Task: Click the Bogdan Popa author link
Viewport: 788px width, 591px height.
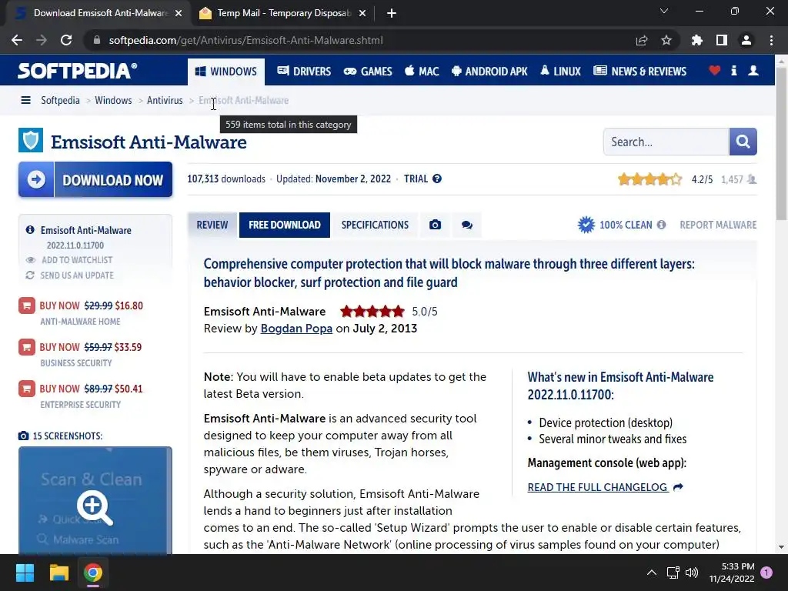Action: pyautogui.click(x=296, y=329)
